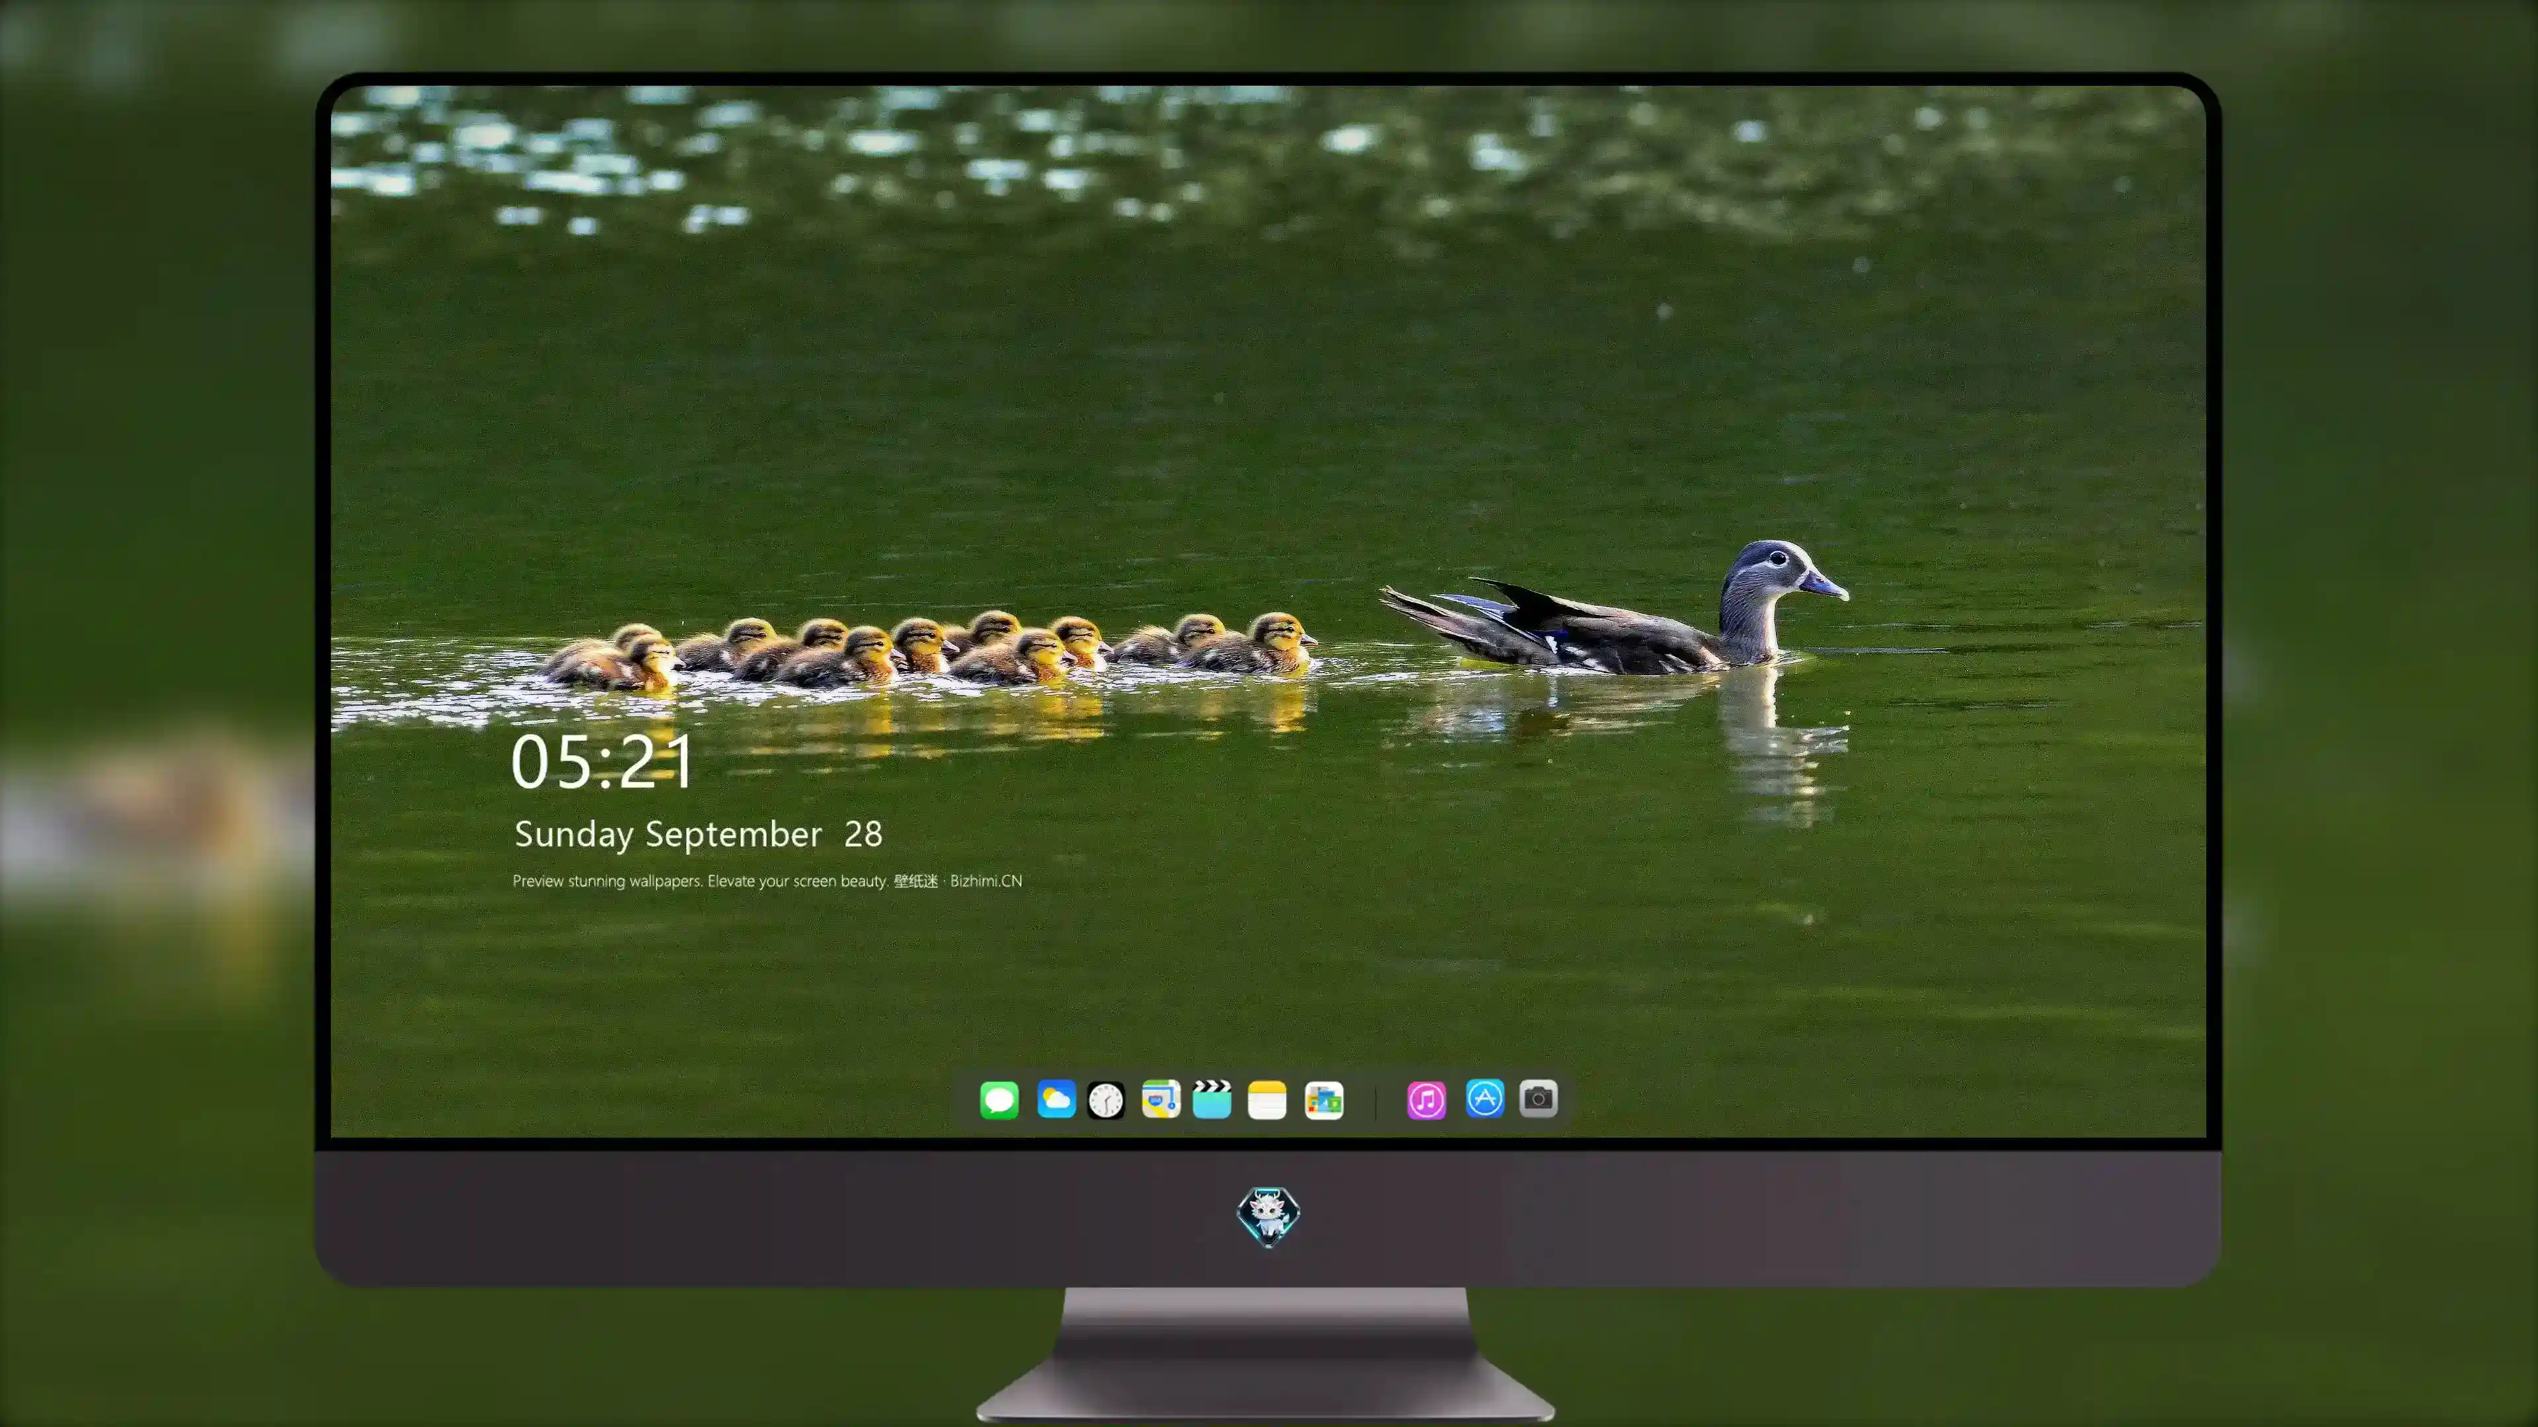Launch the clapperboard Videos app
The width and height of the screenshot is (2538, 1427).
pos(1212,1099)
